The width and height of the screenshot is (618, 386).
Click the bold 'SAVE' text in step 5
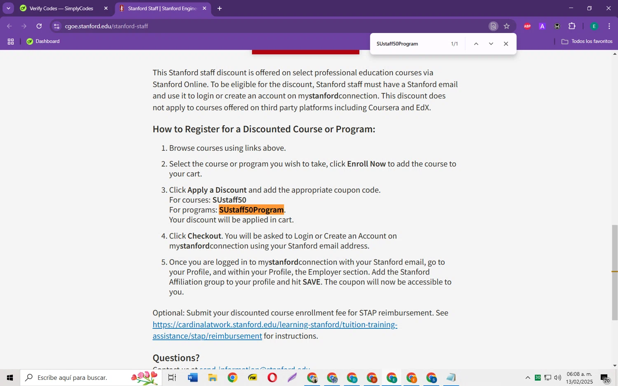(x=311, y=282)
